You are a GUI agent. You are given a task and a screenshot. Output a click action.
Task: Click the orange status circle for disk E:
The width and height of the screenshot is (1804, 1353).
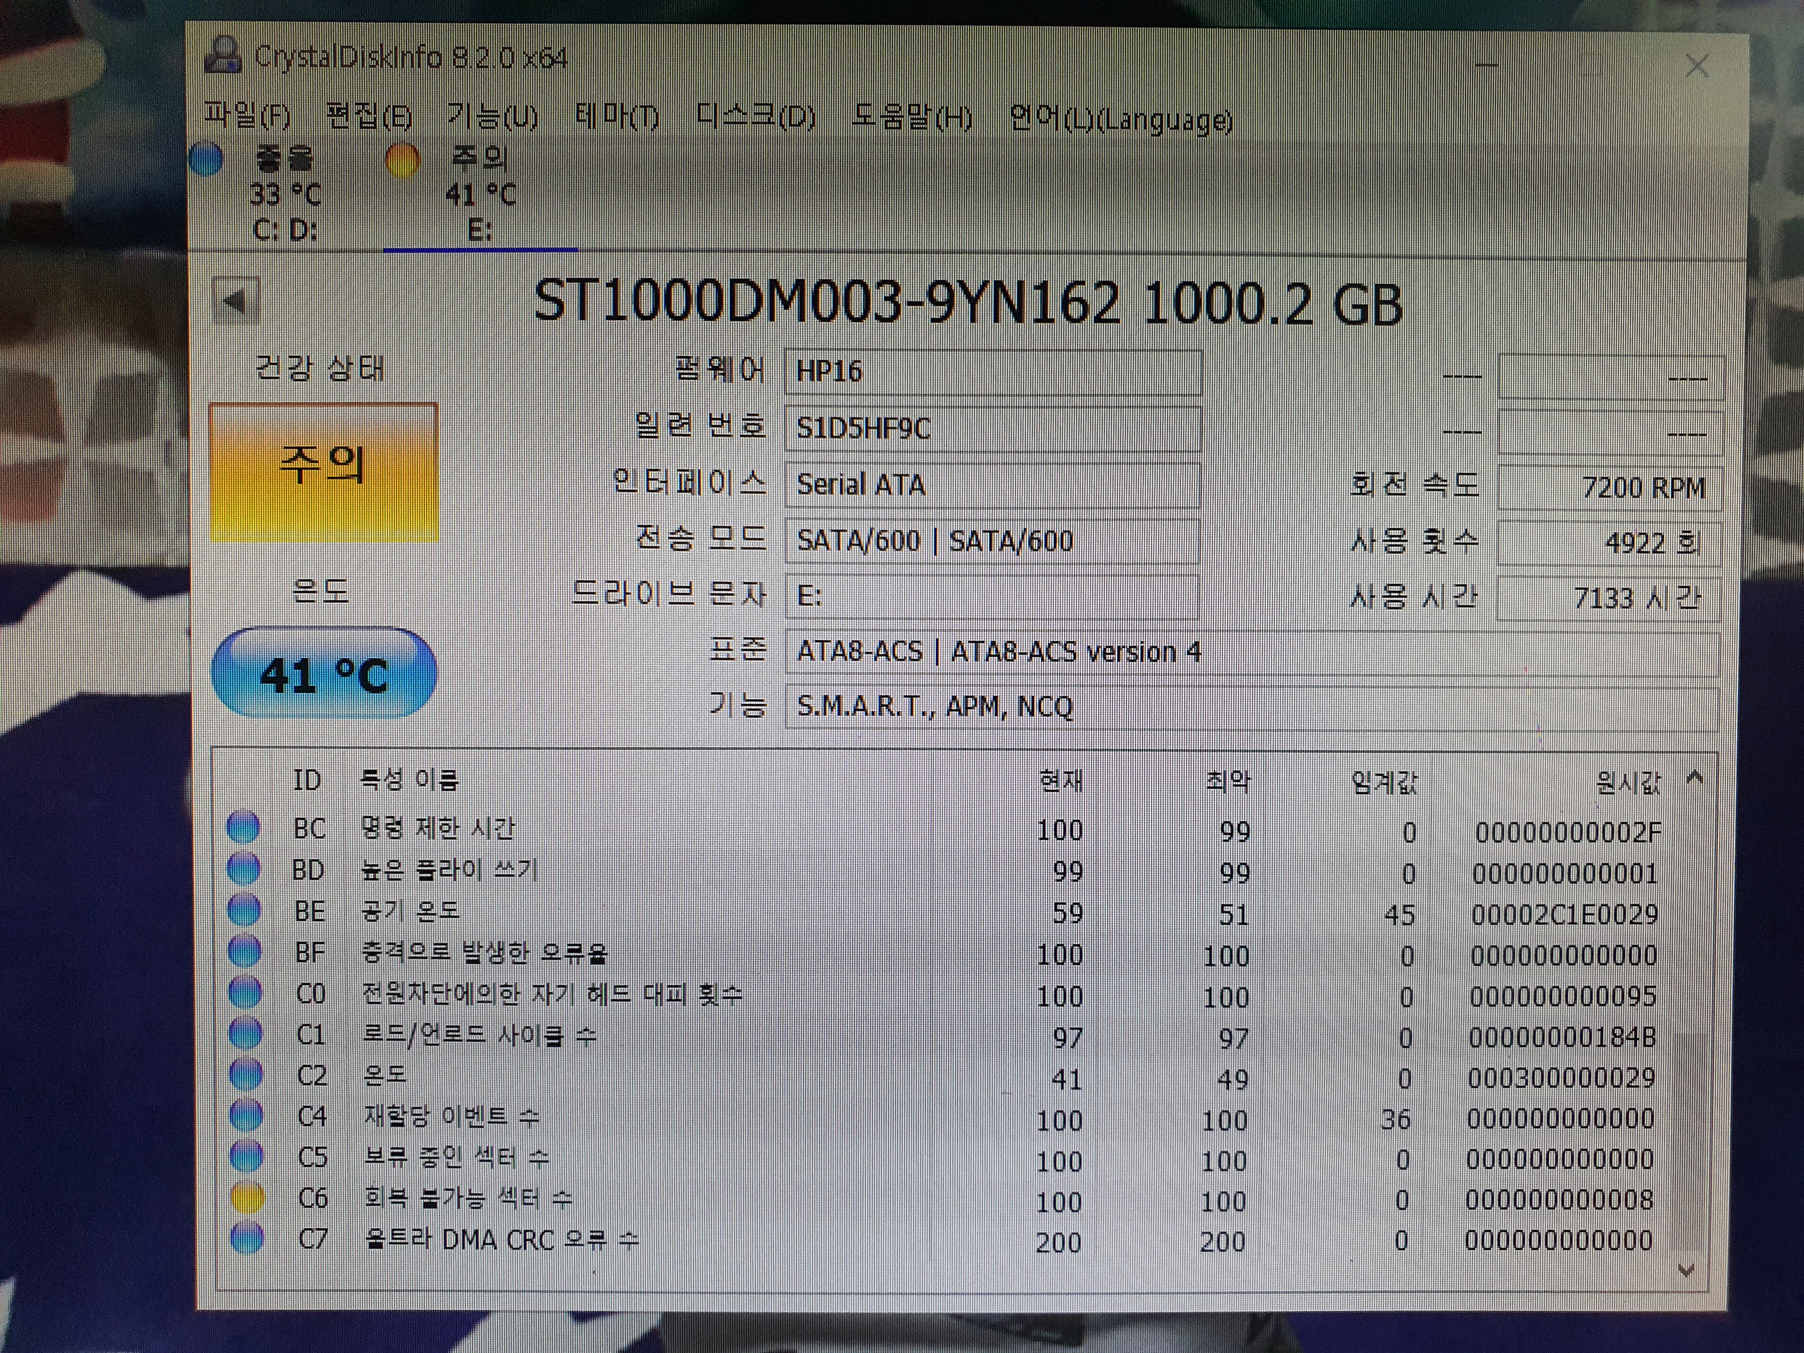[402, 160]
